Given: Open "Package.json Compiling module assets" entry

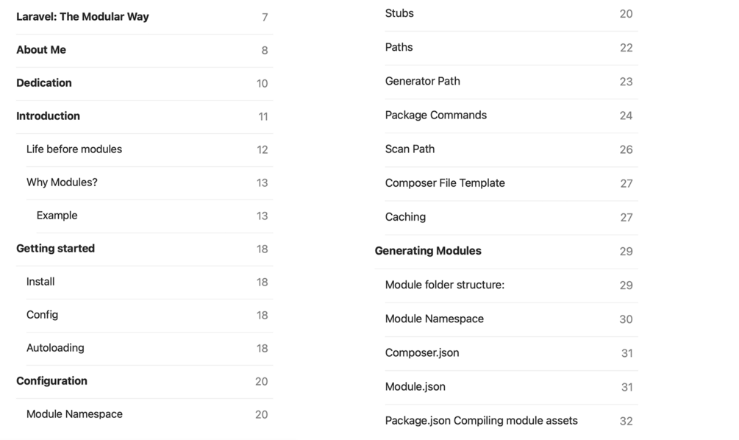Looking at the screenshot, I should click(482, 421).
